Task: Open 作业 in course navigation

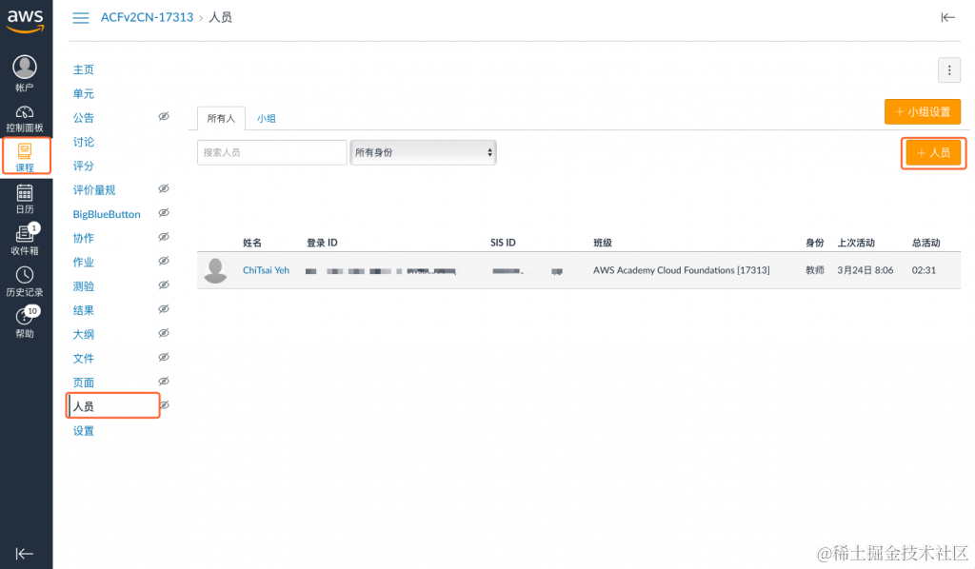Action: click(x=84, y=262)
